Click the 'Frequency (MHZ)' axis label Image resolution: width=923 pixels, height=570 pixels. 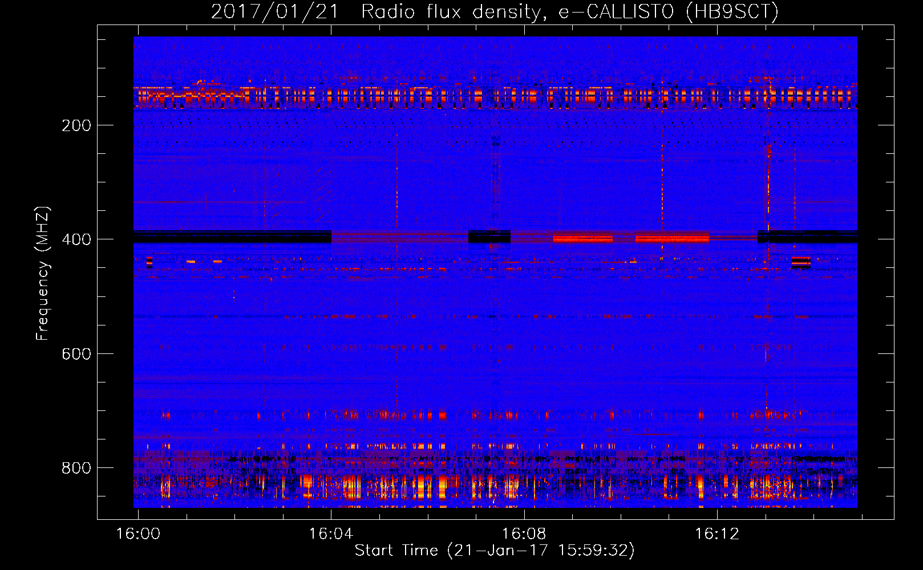(43, 273)
